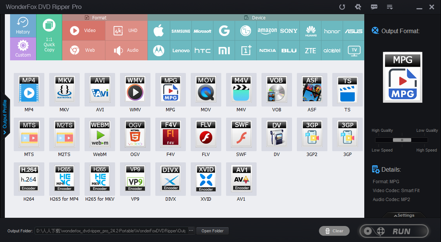
Task: Select the MP4 output format icon
Action: pos(29,89)
